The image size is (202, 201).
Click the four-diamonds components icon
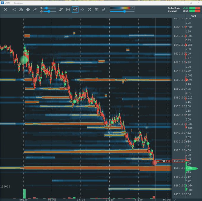(x=28, y=10)
